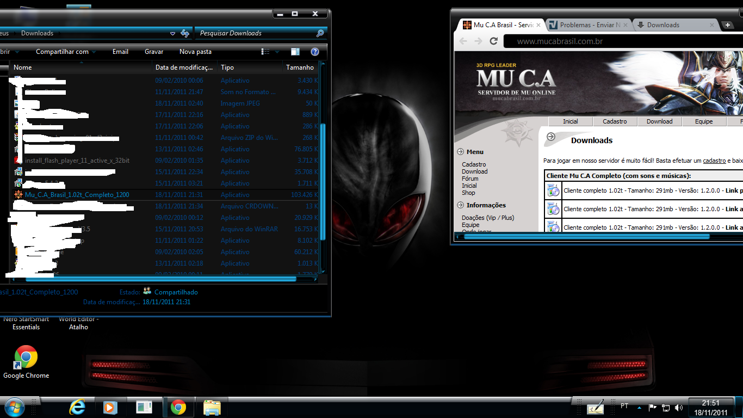
Task: Switch to the Downloads tab in Chrome
Action: click(676, 25)
